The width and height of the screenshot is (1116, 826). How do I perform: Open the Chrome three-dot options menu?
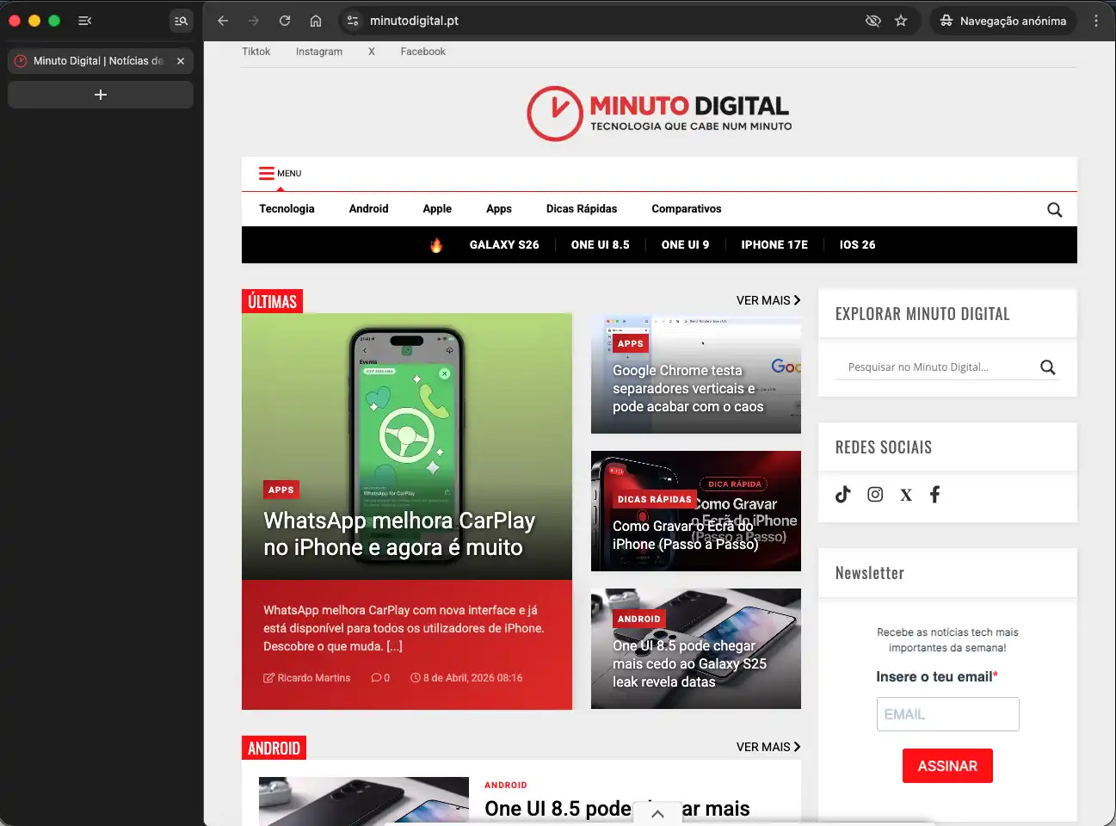1095,21
